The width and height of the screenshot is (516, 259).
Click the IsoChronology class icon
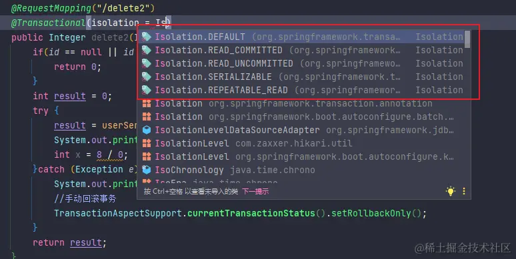147,170
